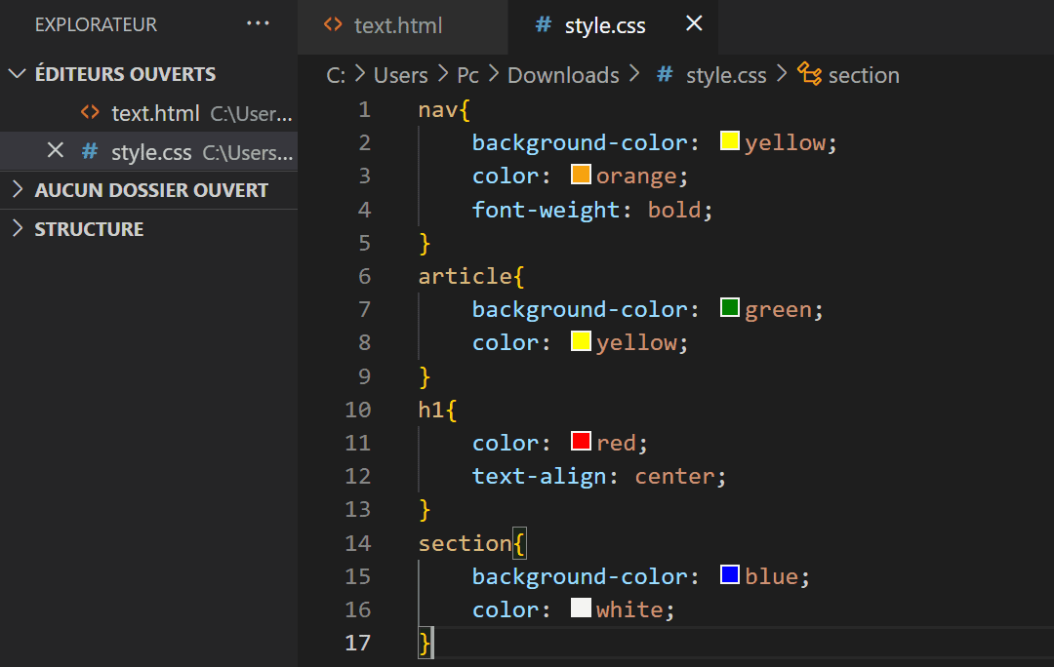Click line number 1 in the gutter
This screenshot has height=667, width=1054.
click(364, 109)
